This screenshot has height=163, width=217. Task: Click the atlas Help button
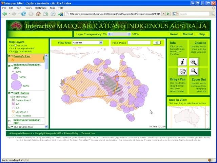tap(202, 34)
